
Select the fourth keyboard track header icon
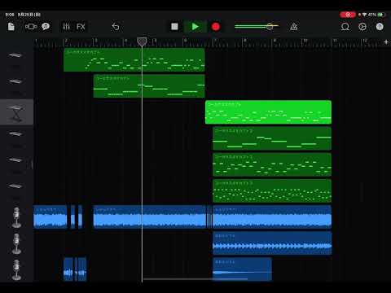(15, 133)
